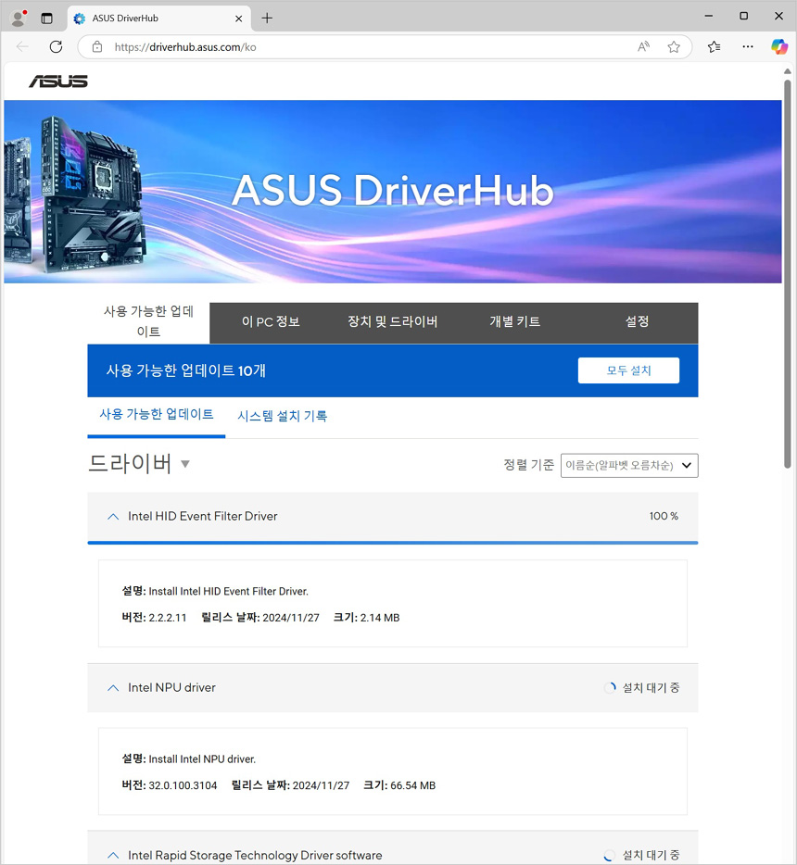Click the ASUS logo in the header
The width and height of the screenshot is (797, 865).
pos(58,81)
